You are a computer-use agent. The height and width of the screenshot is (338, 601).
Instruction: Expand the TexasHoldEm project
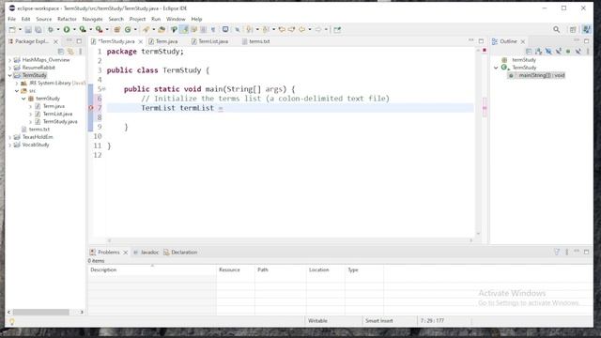pyautogui.click(x=10, y=137)
